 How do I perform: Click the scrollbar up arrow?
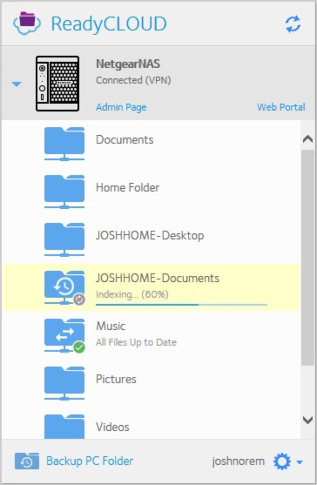[x=308, y=139]
